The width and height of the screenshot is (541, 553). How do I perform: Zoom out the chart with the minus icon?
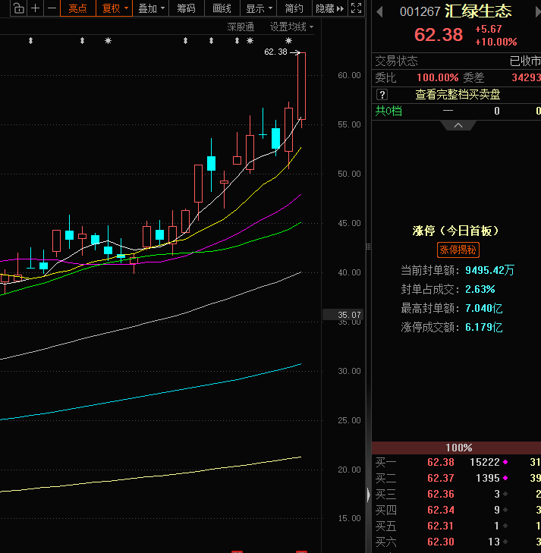click(x=52, y=8)
